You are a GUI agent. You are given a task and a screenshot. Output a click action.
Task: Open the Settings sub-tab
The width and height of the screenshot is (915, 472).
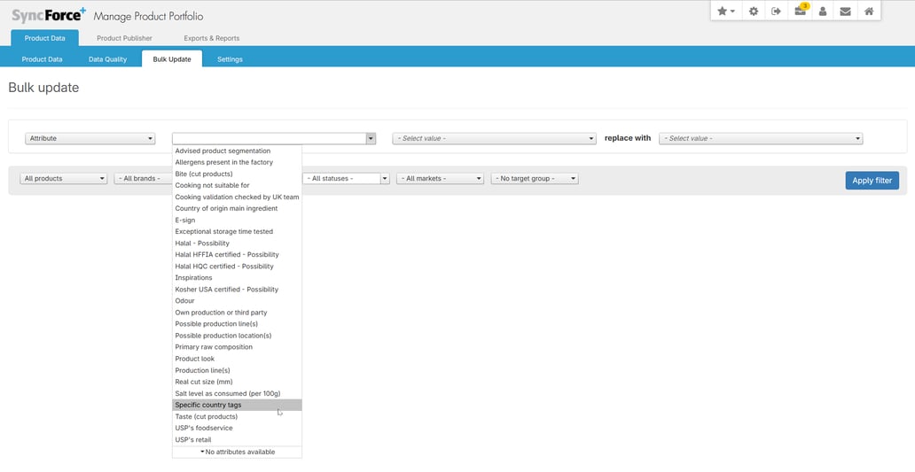pyautogui.click(x=230, y=58)
